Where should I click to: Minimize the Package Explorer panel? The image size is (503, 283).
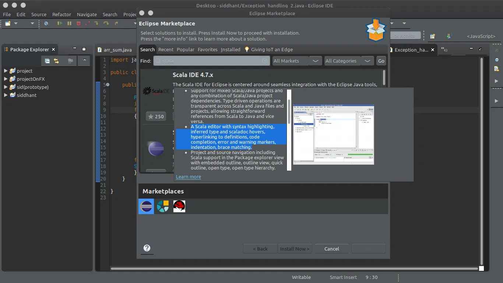pos(75,49)
